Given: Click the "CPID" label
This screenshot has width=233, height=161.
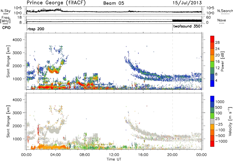Looking at the screenshot, I should pos(6,28).
